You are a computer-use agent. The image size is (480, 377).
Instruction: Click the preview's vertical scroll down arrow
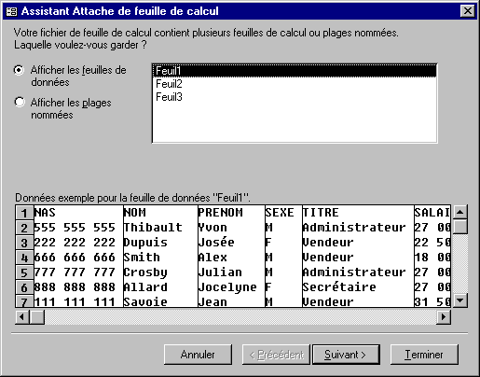(x=460, y=300)
